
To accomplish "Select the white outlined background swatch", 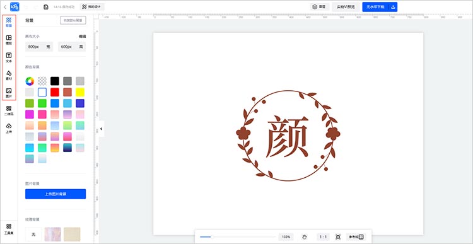I will 42,92.
